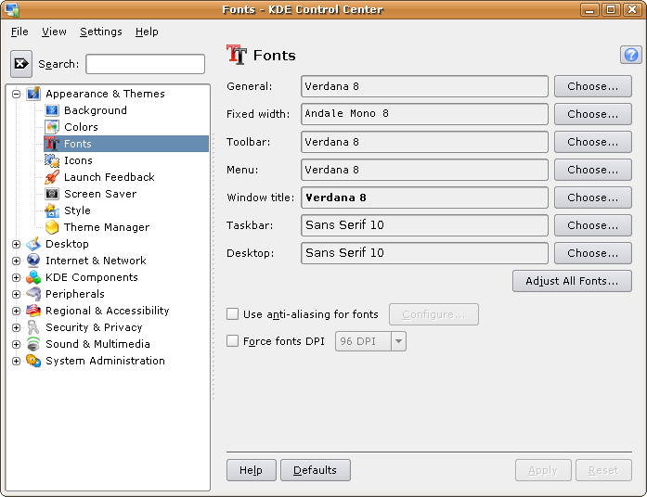
Task: Collapse the Appearance & Themes tree node
Action: [16, 94]
